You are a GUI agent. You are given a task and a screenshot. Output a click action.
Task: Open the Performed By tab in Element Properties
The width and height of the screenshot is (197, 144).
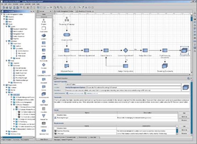pyautogui.click(x=83, y=137)
